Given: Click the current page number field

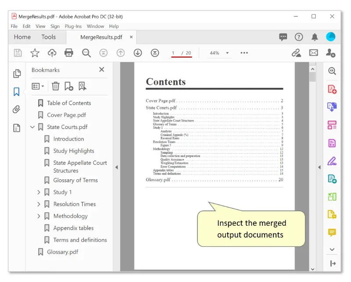Looking at the screenshot, I should pyautogui.click(x=174, y=53).
